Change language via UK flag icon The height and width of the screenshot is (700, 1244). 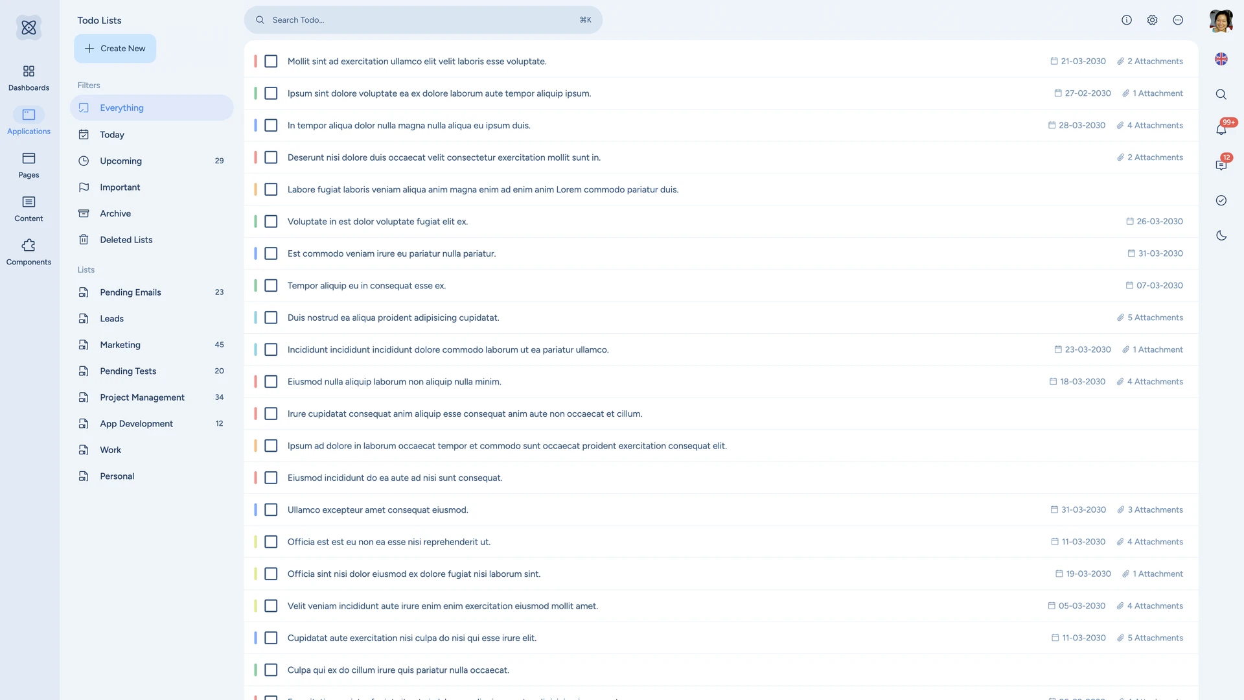click(1221, 59)
